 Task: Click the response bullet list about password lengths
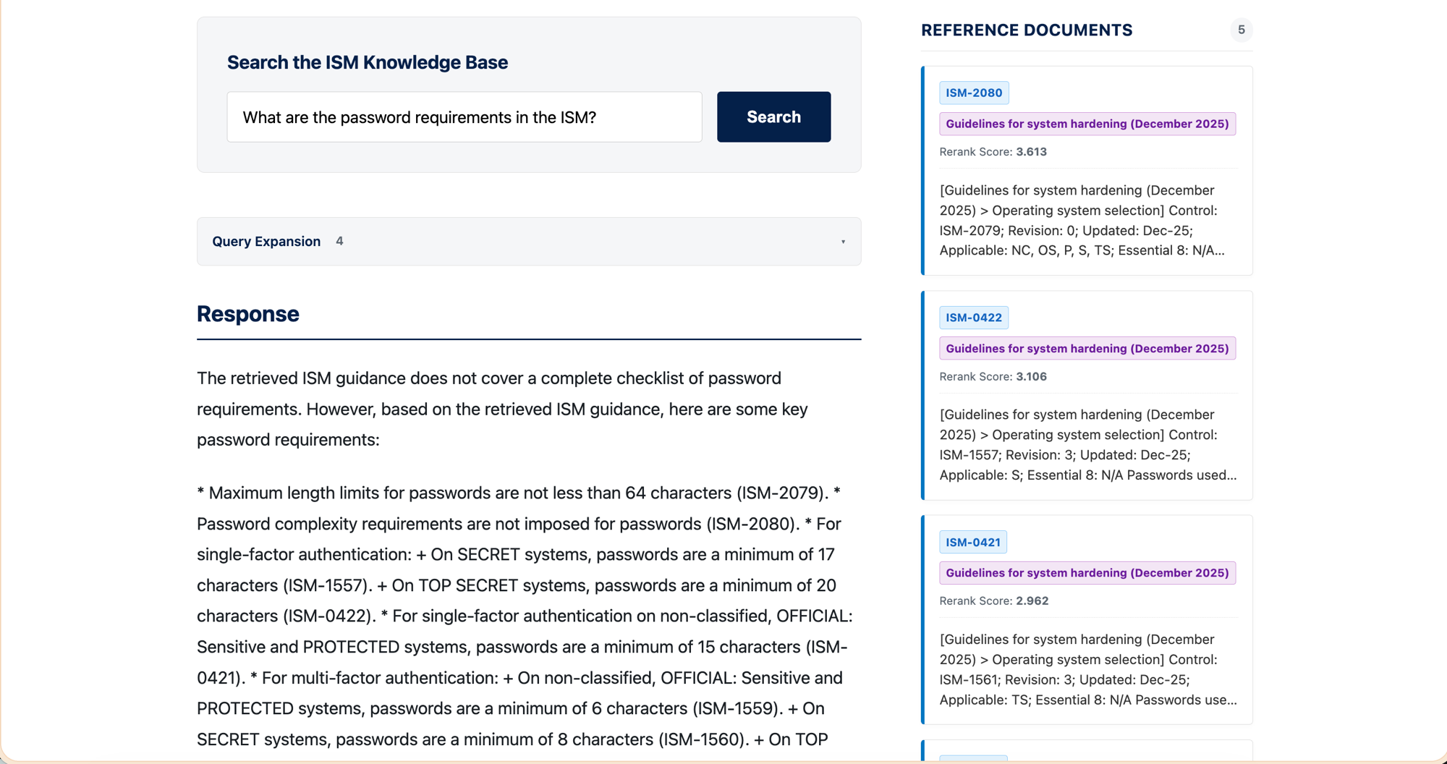[x=525, y=616]
